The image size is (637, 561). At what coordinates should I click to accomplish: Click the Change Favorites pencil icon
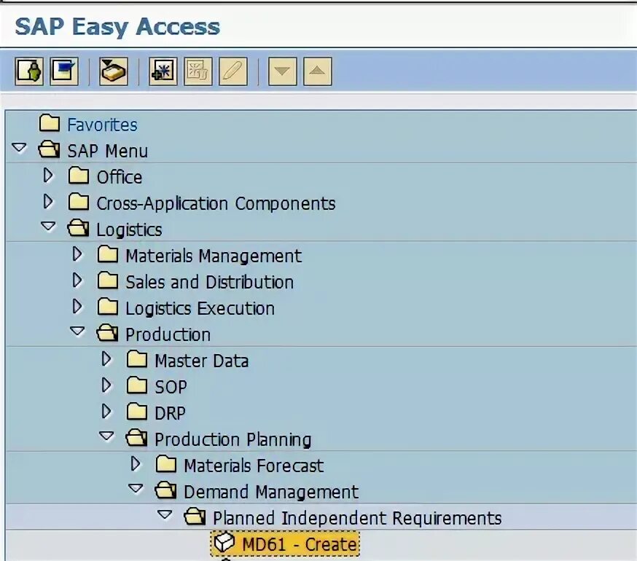tap(232, 71)
